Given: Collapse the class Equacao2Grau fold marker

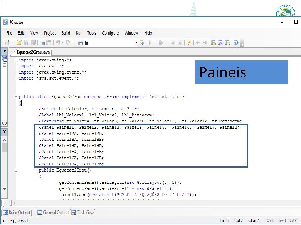Looking at the screenshot, I should tap(16, 96).
